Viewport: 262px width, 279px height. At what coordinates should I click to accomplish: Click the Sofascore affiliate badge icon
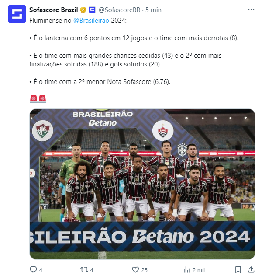coord(92,10)
